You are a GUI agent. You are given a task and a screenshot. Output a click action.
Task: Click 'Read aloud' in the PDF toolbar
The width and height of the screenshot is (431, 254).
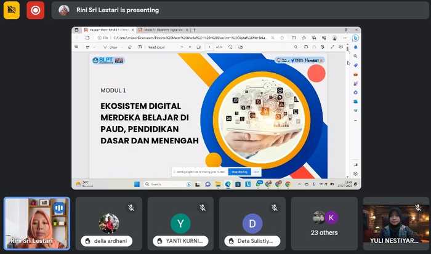pos(156,47)
